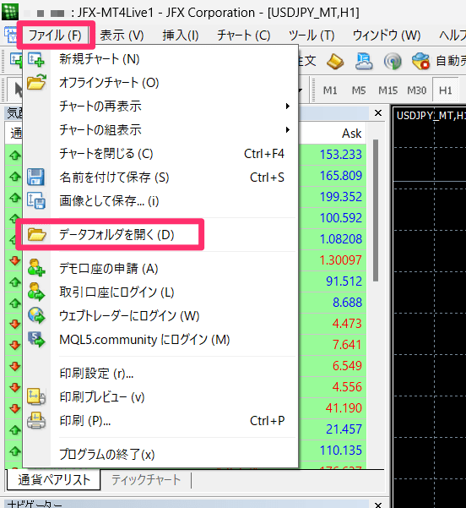Open the 挿入(I) menu
Viewport: 466px width, 508px height.
181,35
